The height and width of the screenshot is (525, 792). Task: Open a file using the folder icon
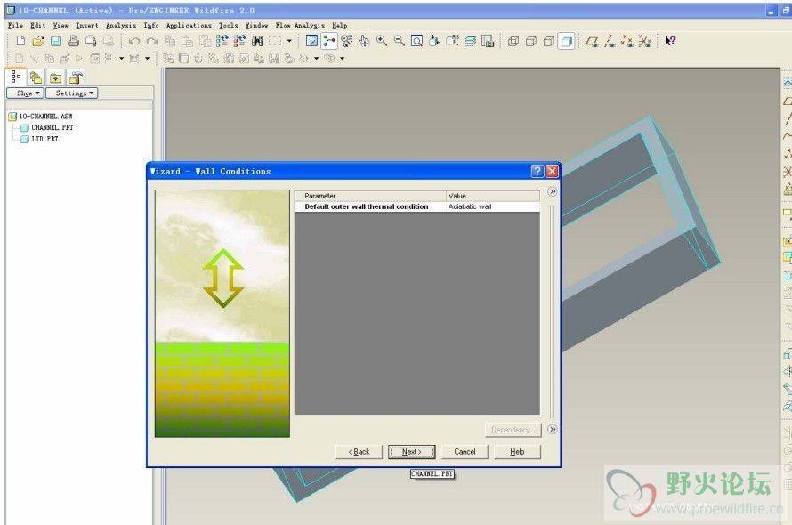coord(38,41)
